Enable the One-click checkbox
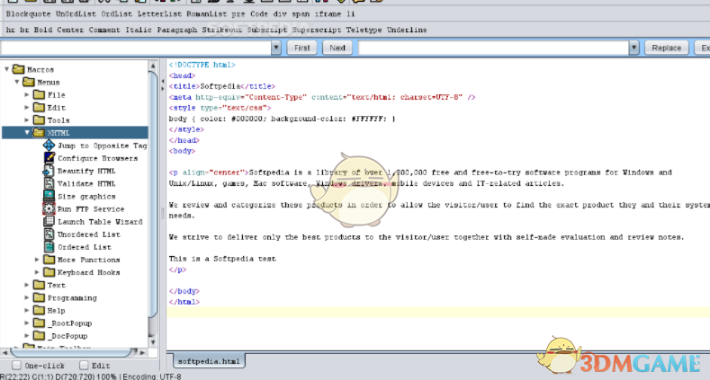The width and height of the screenshot is (710, 380). [16, 366]
